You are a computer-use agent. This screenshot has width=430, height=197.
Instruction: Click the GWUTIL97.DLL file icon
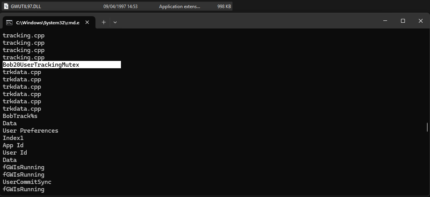[7, 7]
